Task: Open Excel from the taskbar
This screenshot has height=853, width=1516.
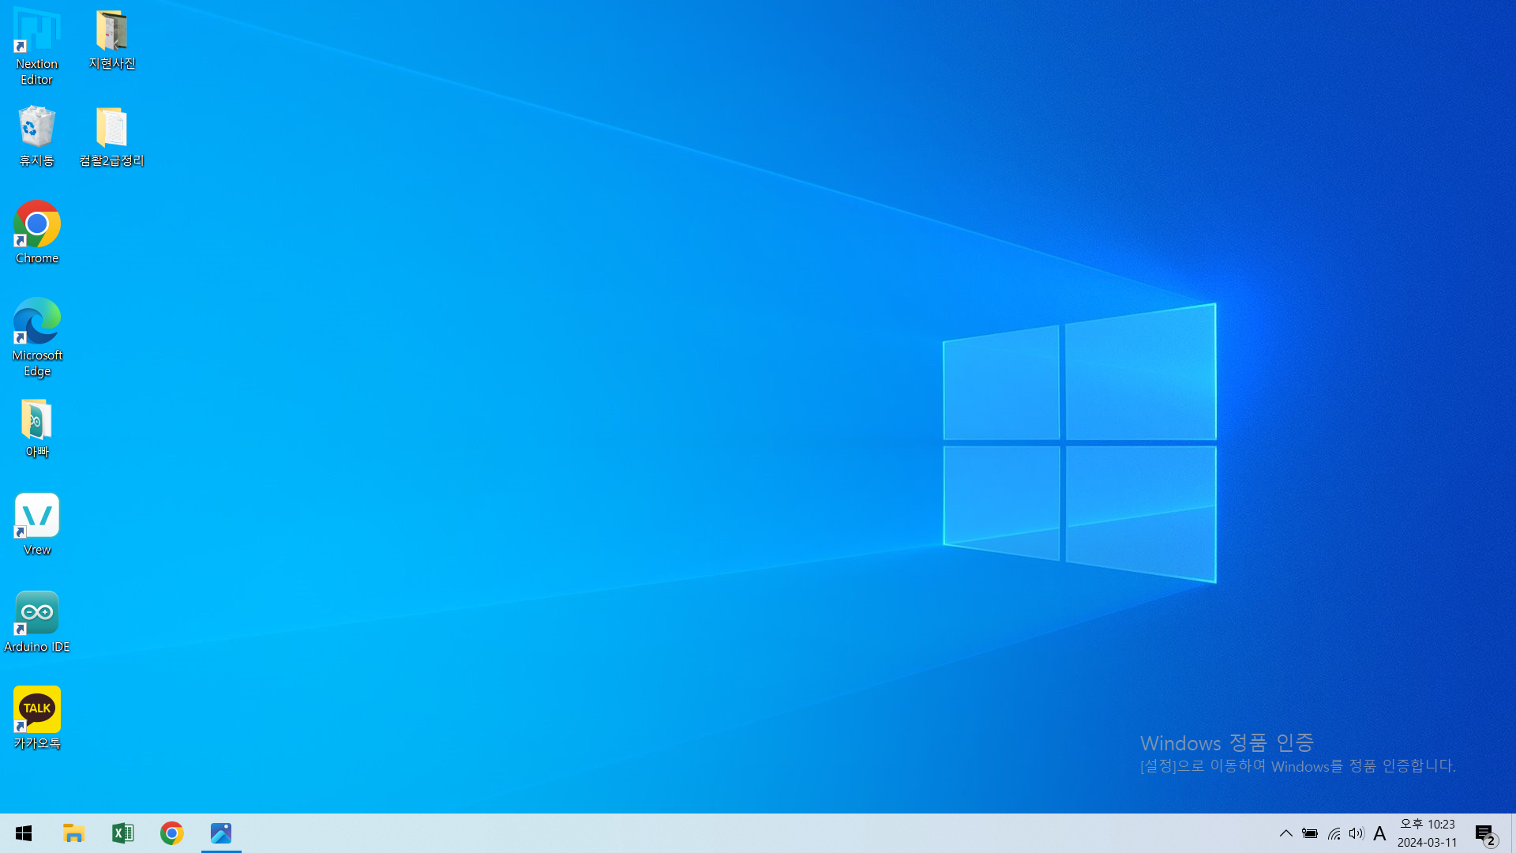Action: pos(122,833)
